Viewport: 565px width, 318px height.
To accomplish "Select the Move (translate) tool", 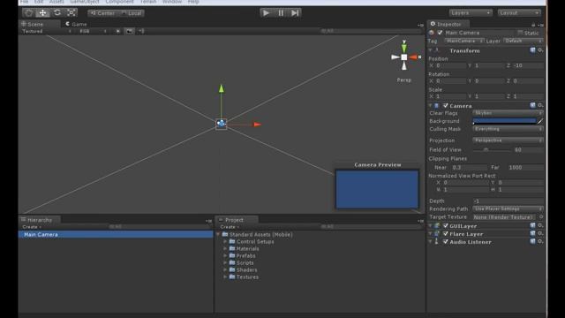I will click(42, 13).
